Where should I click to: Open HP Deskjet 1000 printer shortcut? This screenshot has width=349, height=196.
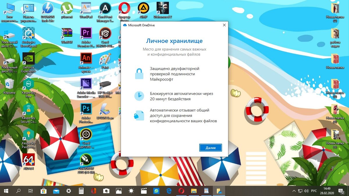click(105, 88)
